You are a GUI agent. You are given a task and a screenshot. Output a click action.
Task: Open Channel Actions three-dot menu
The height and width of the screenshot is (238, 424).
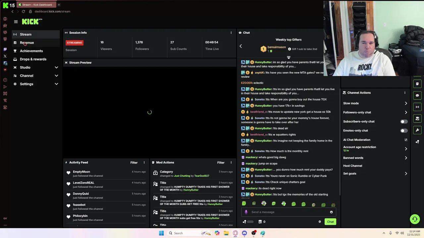coord(405,93)
